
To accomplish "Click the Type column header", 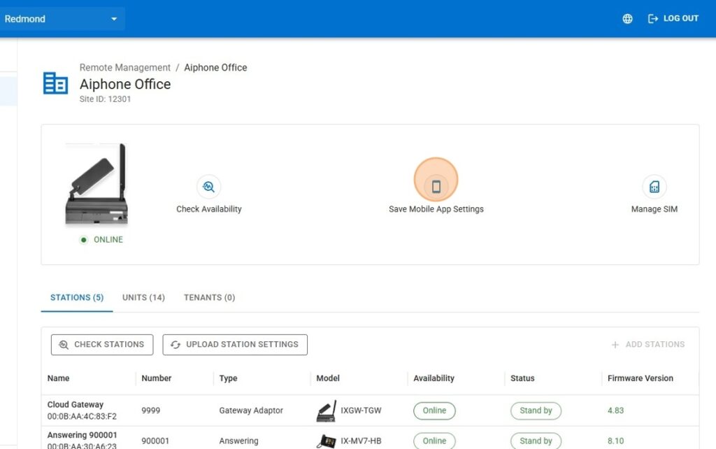I will coord(229,378).
